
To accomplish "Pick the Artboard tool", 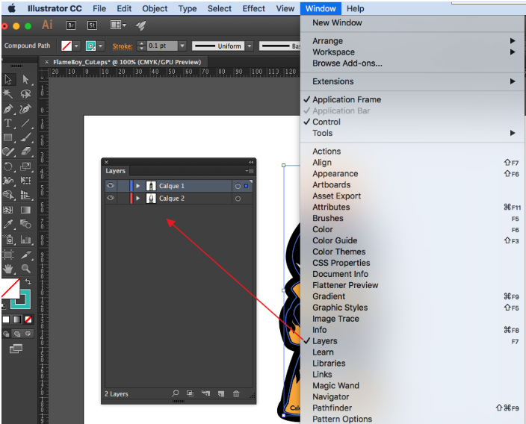I will pos(8,255).
